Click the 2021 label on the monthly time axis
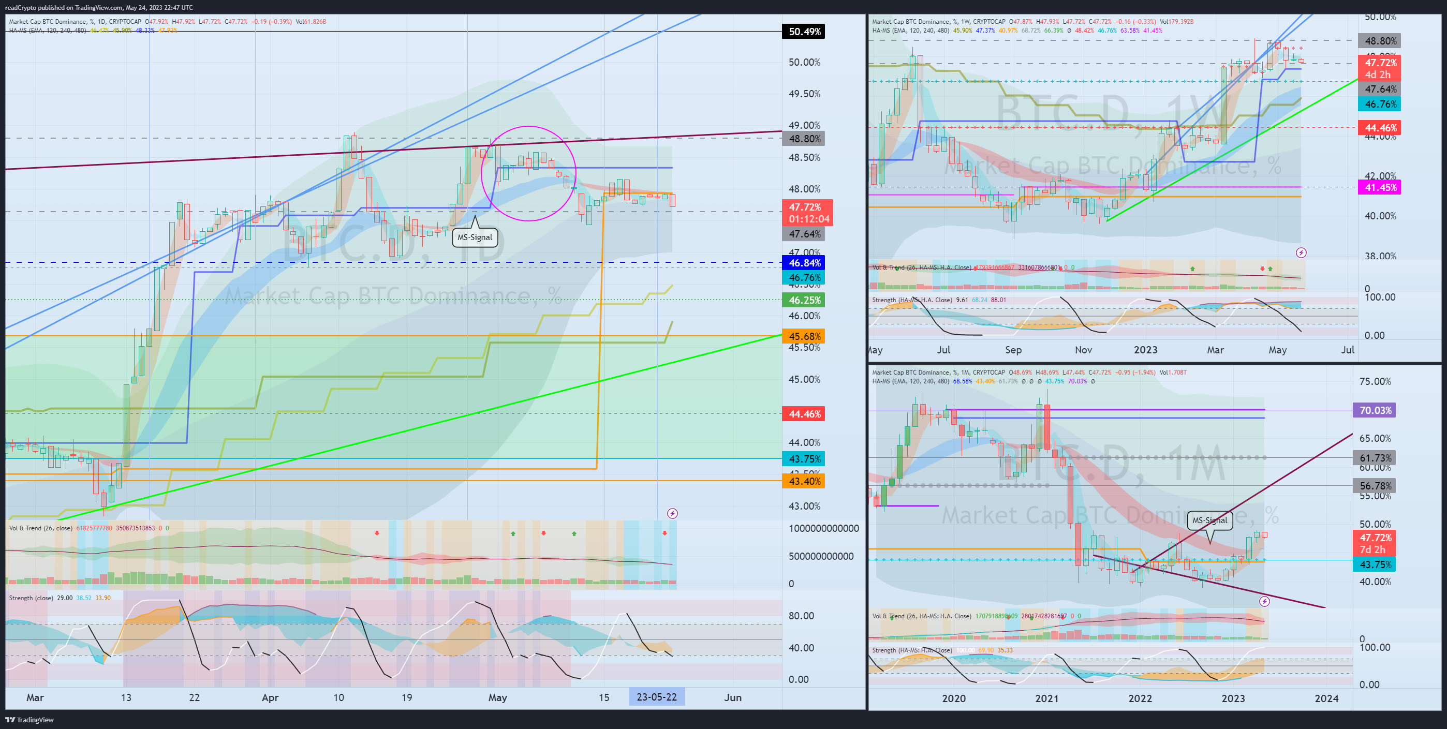This screenshot has width=1447, height=729. click(1046, 698)
